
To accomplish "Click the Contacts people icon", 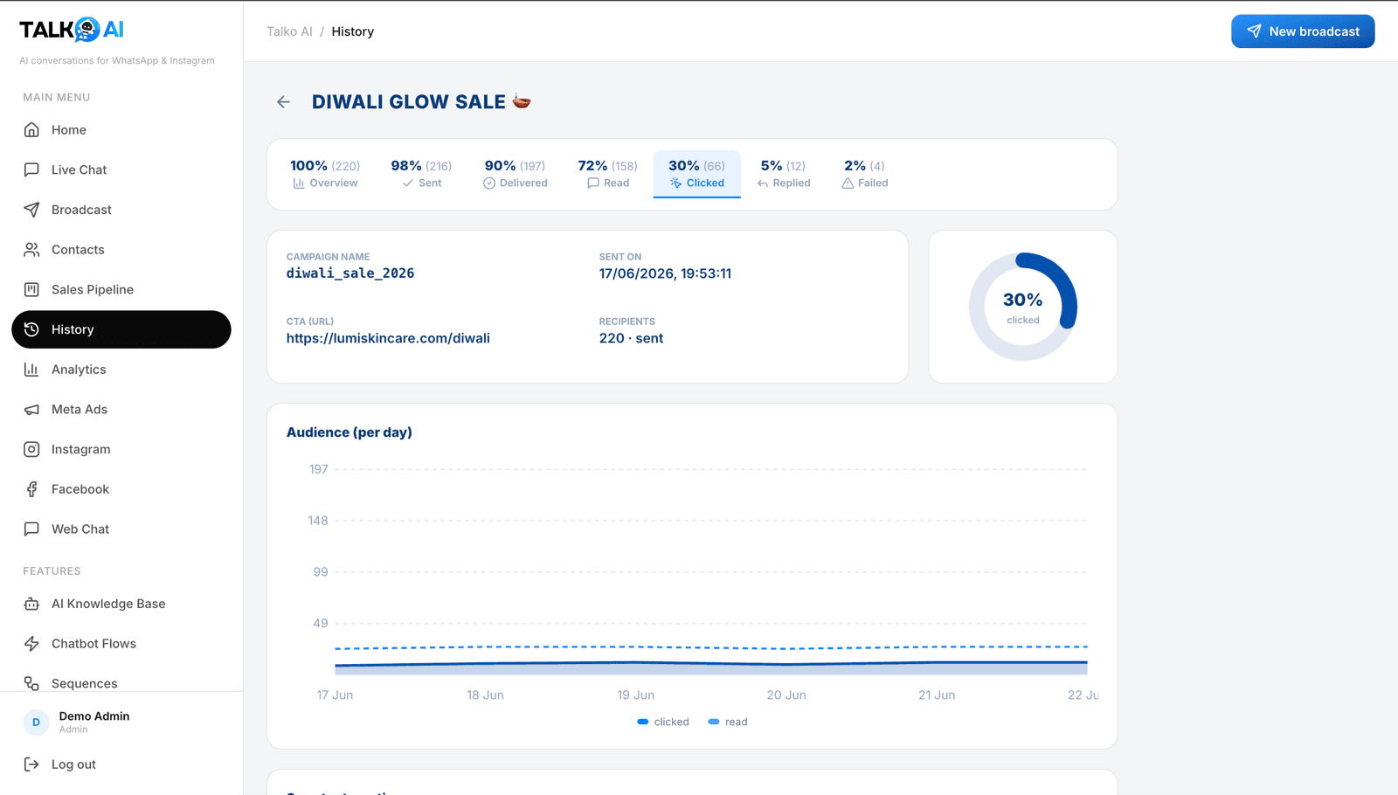I will click(x=31, y=250).
